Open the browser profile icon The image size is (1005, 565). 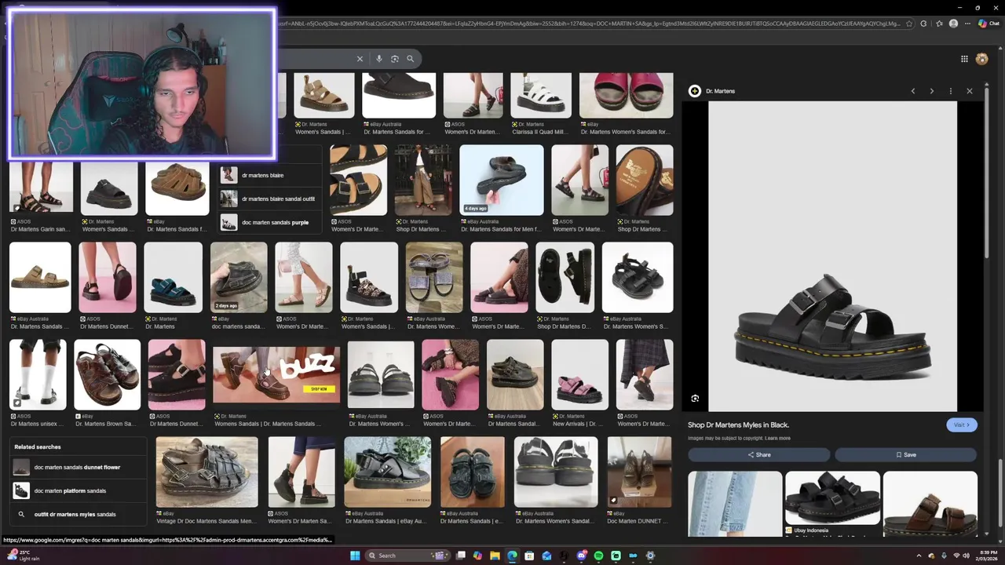(953, 24)
